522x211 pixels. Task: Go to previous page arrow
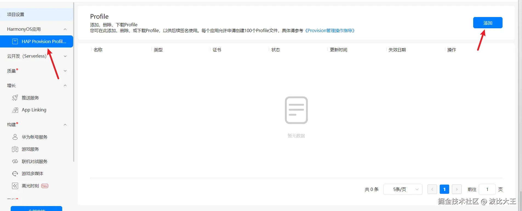[x=432, y=189]
